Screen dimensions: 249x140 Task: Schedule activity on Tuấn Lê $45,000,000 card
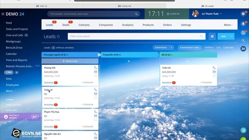[206, 82]
